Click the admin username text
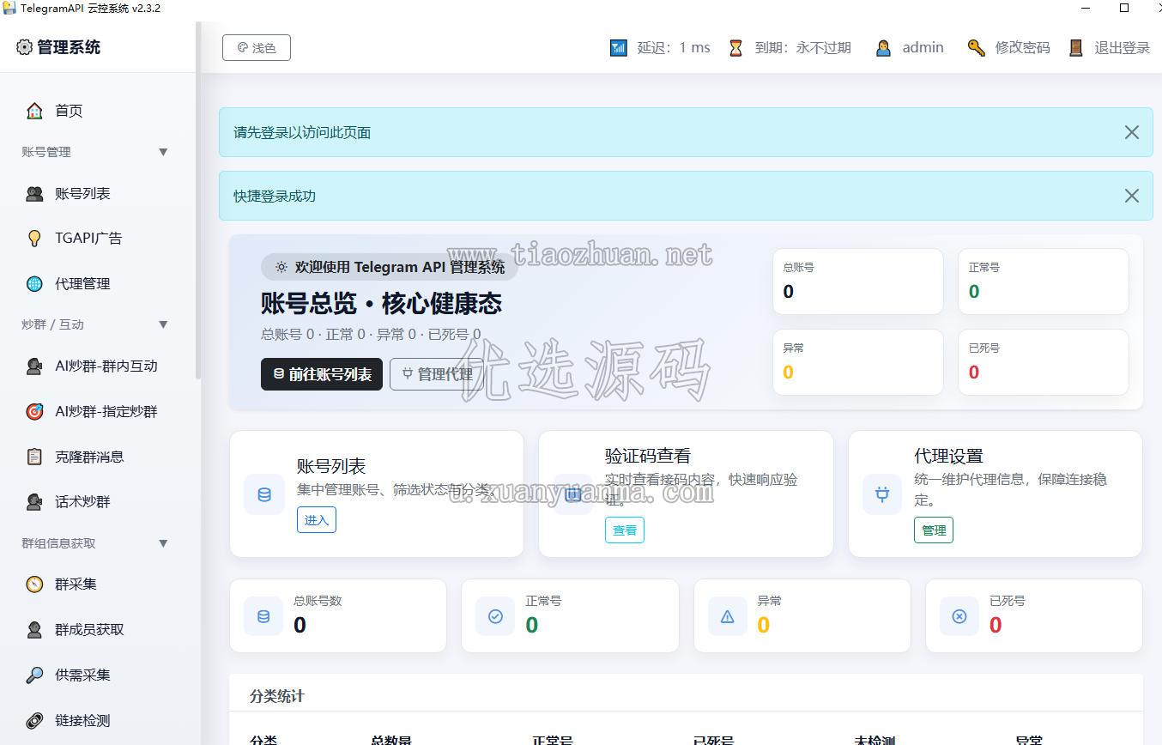Viewport: 1162px width, 745px height. pos(923,48)
